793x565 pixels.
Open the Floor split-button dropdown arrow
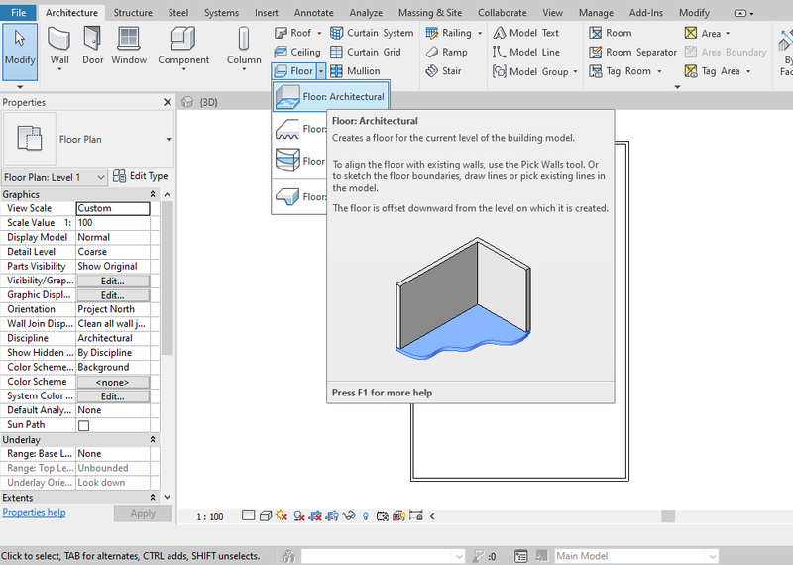(x=321, y=71)
